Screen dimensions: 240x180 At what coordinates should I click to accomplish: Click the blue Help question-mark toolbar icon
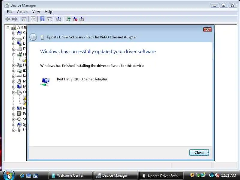point(42,19)
